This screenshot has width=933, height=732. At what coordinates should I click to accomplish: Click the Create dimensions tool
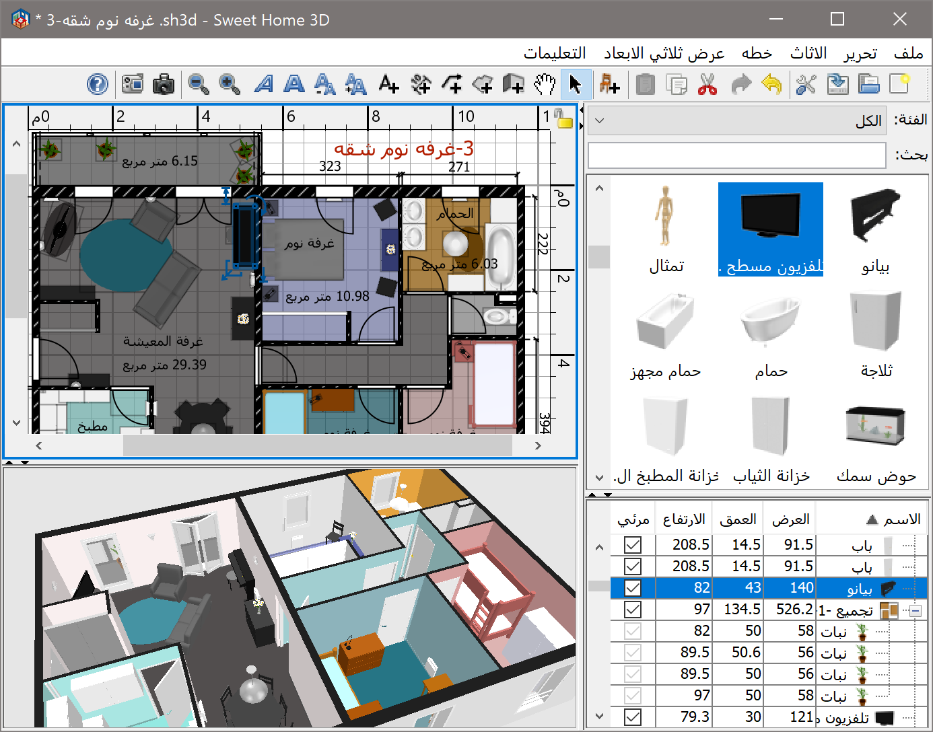[x=421, y=85]
